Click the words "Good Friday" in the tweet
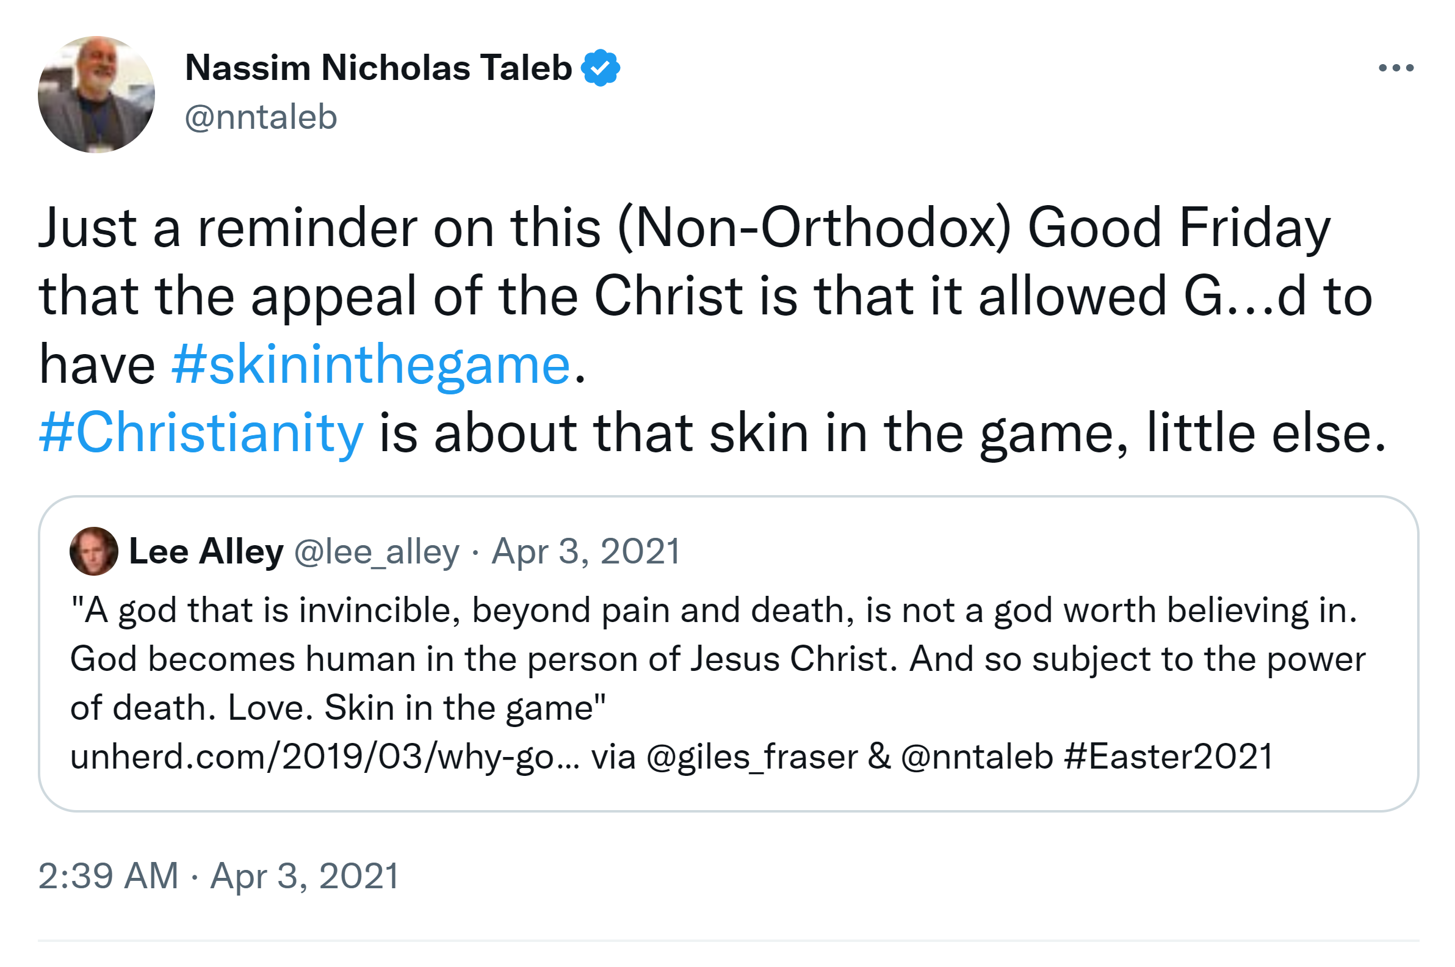1455x967 pixels. click(1178, 228)
